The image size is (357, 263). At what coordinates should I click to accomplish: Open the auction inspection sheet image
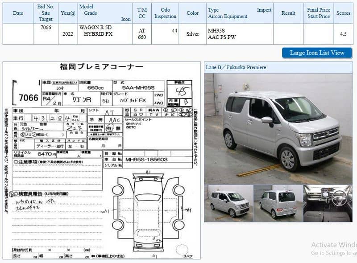(102, 160)
